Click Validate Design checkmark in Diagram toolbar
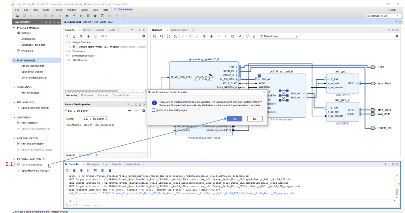 pyautogui.click(x=233, y=36)
